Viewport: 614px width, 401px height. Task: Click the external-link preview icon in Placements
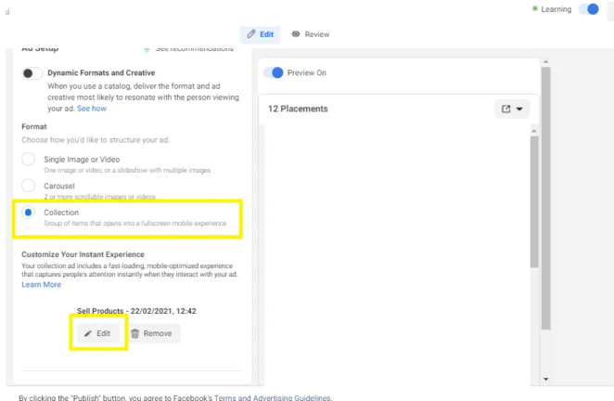point(505,109)
